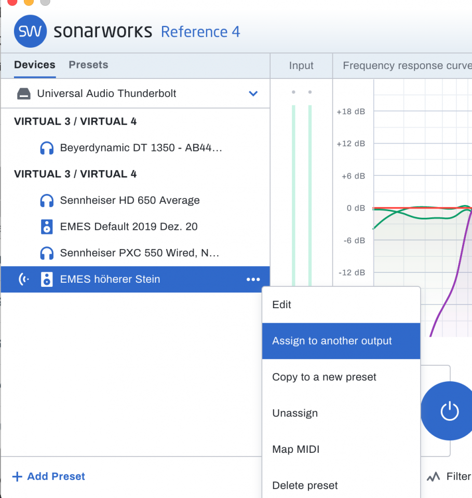This screenshot has height=498, width=472.
Task: Toggle calibration with the round power button
Action: coord(450,411)
